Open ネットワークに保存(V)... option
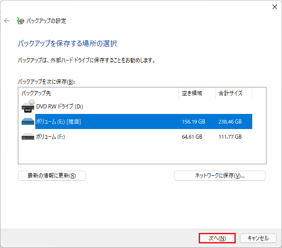This screenshot has width=282, height=248. [x=220, y=176]
